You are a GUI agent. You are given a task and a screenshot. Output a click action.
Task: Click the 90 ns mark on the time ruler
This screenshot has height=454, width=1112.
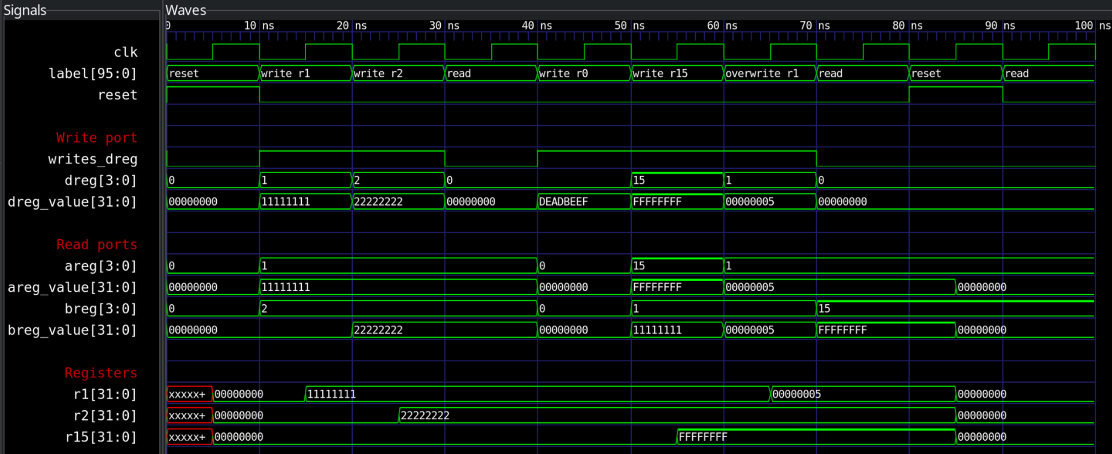(1002, 26)
